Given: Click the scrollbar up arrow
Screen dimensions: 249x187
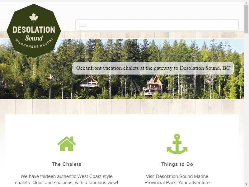Looking at the screenshot, I should (x=247, y=3).
